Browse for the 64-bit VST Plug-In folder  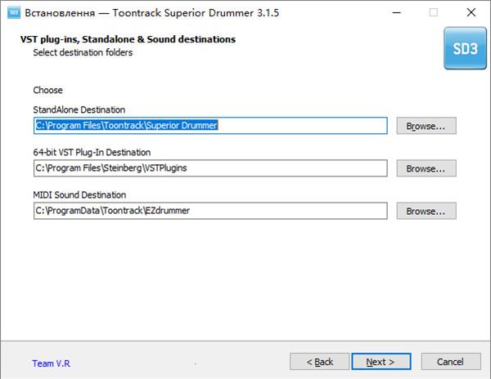tap(426, 168)
